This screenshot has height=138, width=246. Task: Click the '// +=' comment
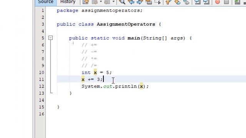tap(89, 45)
